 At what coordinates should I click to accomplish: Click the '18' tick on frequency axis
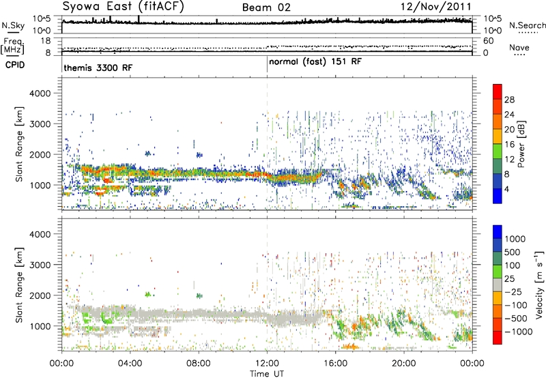[x=46, y=41]
